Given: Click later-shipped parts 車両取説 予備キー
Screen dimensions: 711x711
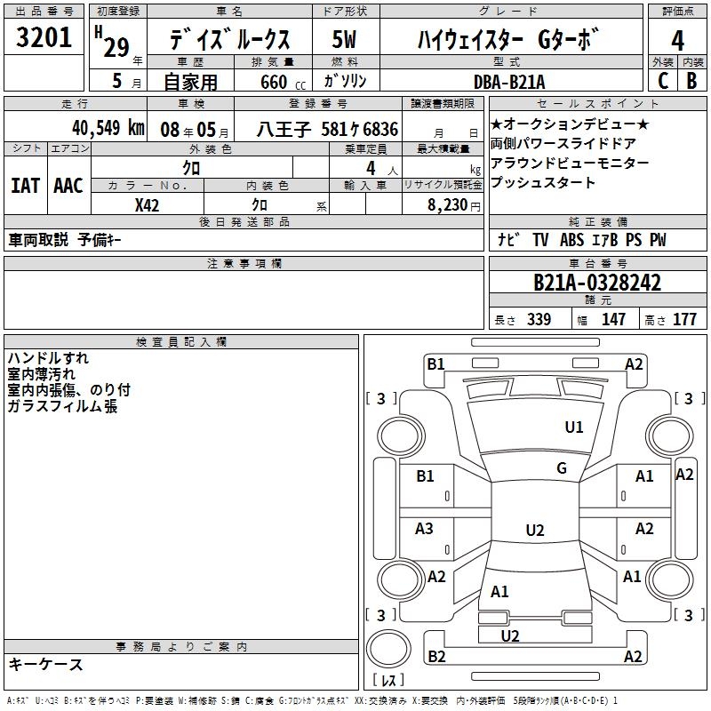Looking at the screenshot, I should pos(65,240).
